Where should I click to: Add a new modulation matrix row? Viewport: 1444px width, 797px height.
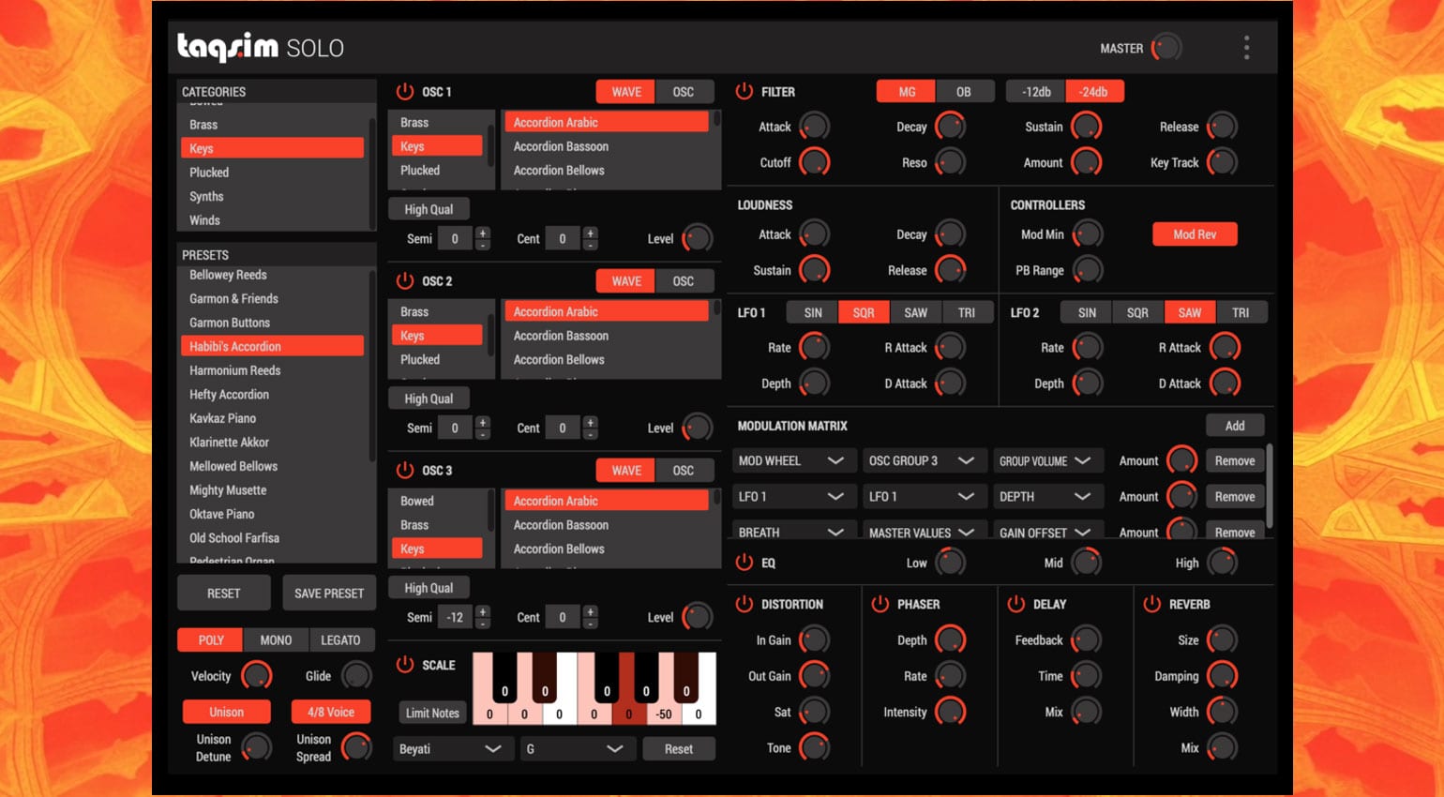[1235, 425]
